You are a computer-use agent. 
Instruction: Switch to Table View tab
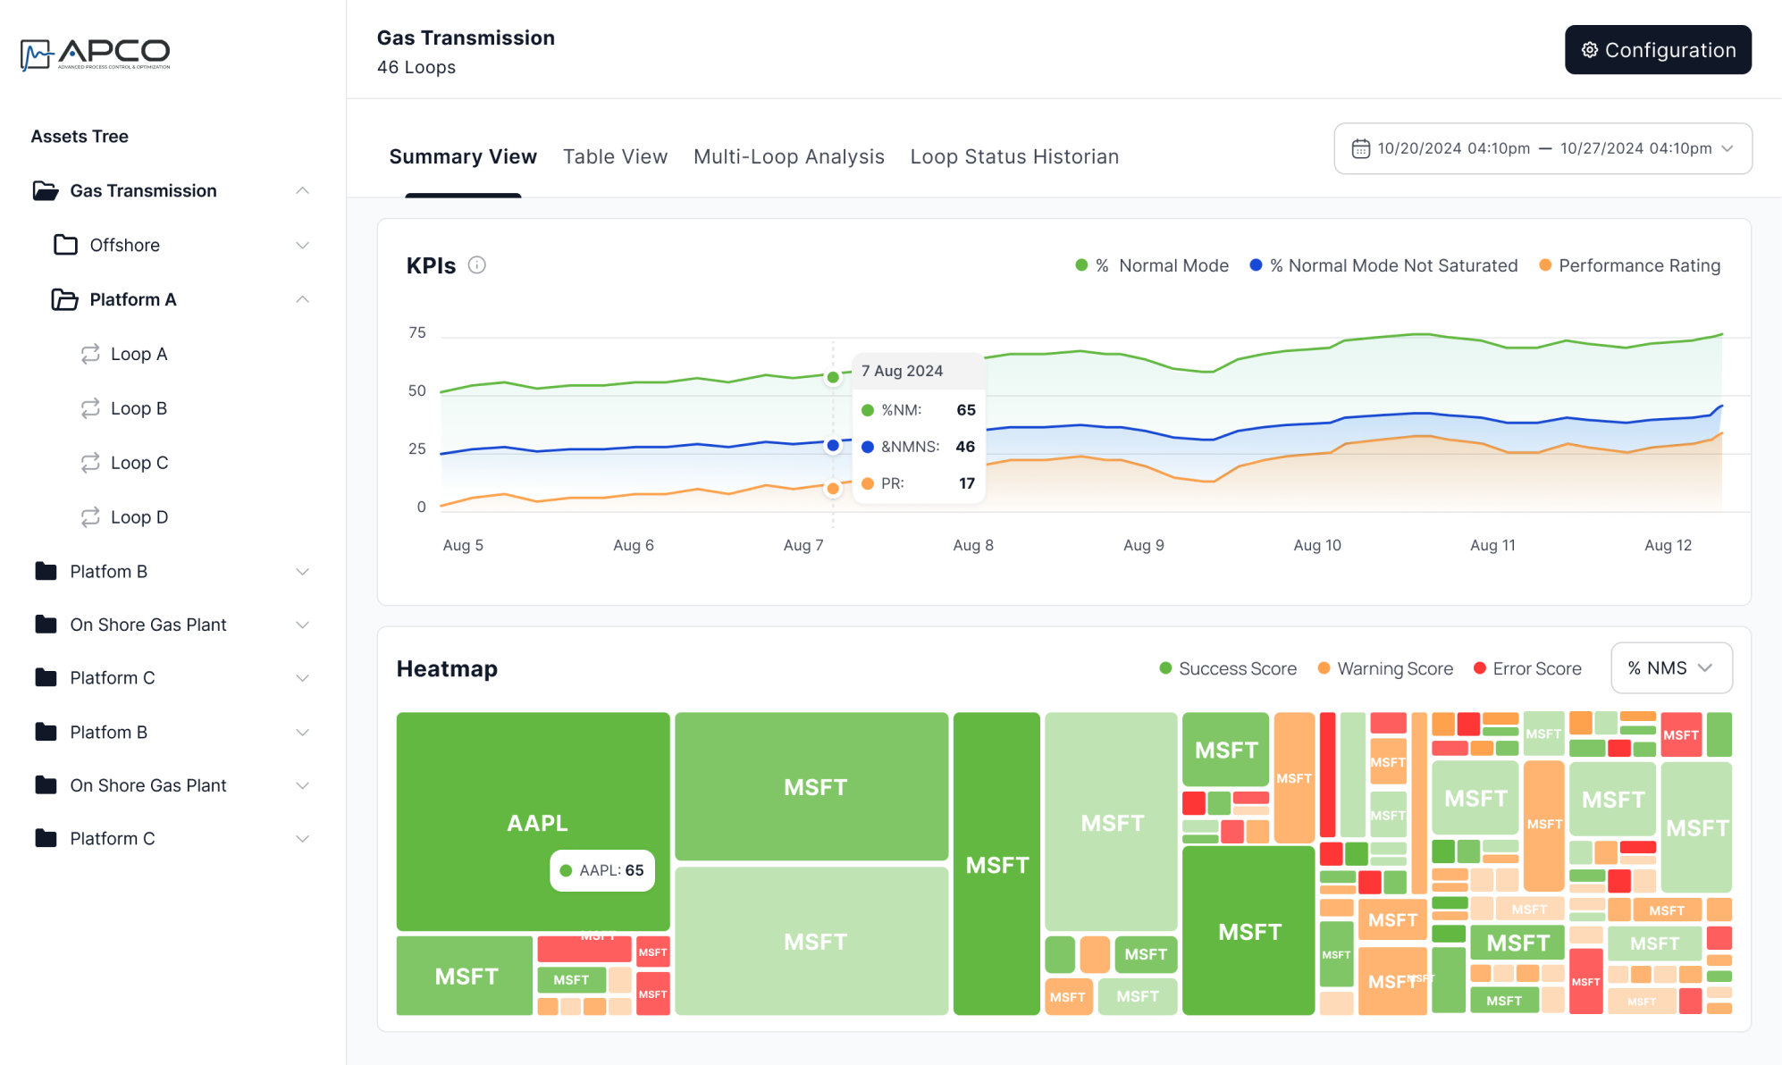click(615, 156)
